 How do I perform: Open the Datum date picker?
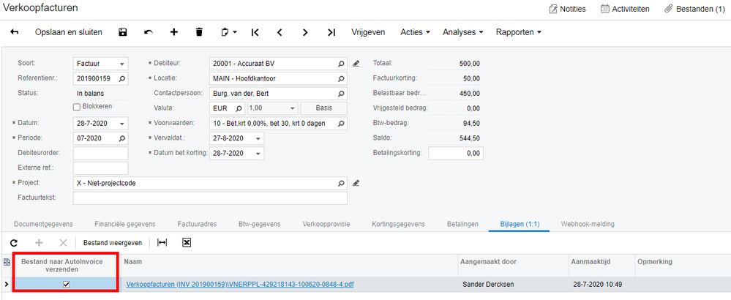pos(122,124)
